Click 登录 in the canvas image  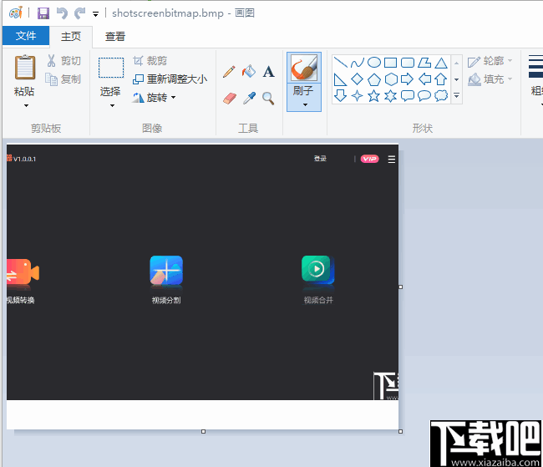point(320,159)
